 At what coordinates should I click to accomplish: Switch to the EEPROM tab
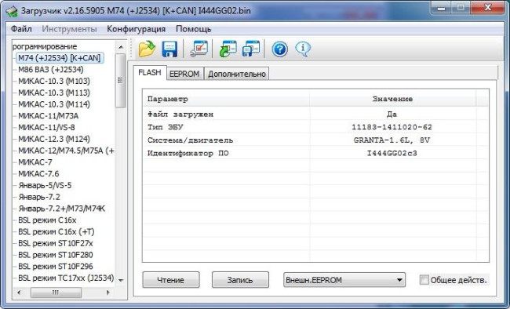point(184,74)
